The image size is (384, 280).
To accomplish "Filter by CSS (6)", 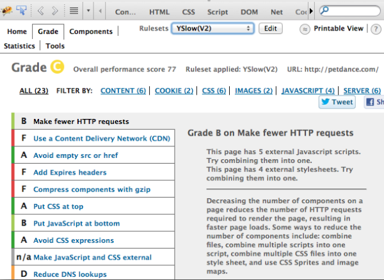I will 214,91.
